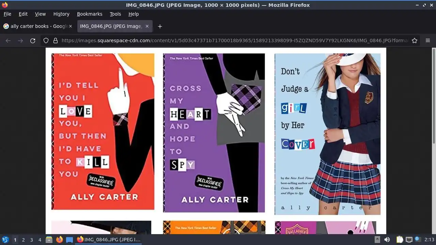Click Don't Judge a Girl by Her Cover image
This screenshot has height=245, width=436.
point(328,134)
